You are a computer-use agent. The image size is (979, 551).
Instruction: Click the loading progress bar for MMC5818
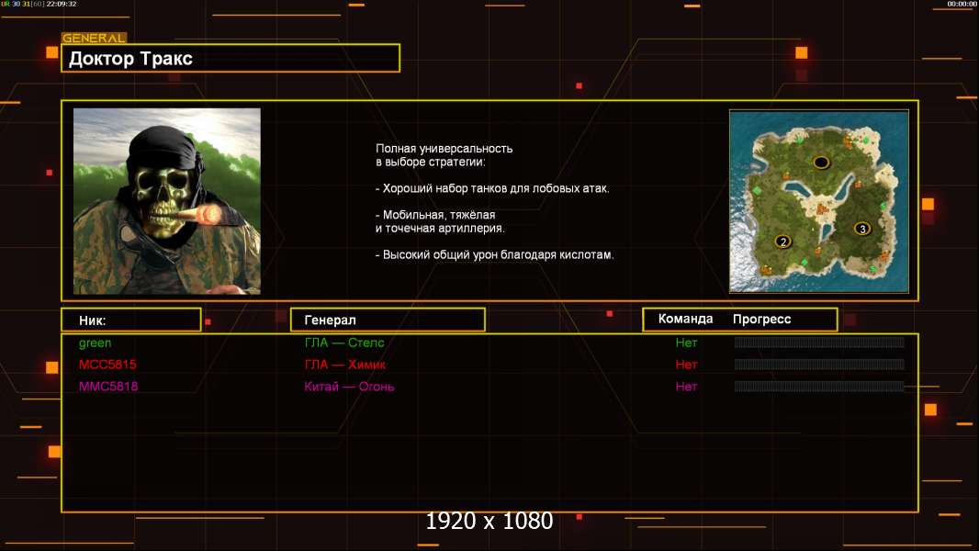pyautogui.click(x=819, y=387)
